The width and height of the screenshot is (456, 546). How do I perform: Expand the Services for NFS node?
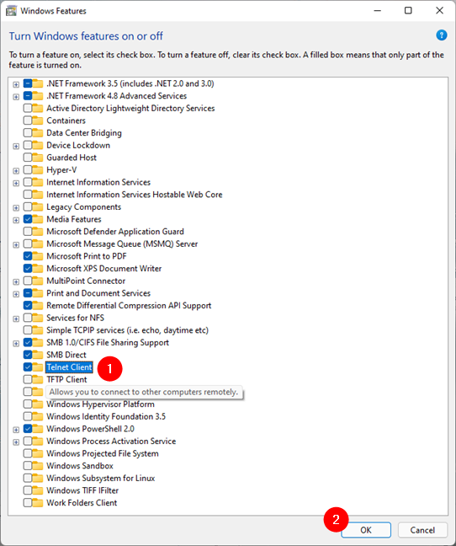(16, 318)
